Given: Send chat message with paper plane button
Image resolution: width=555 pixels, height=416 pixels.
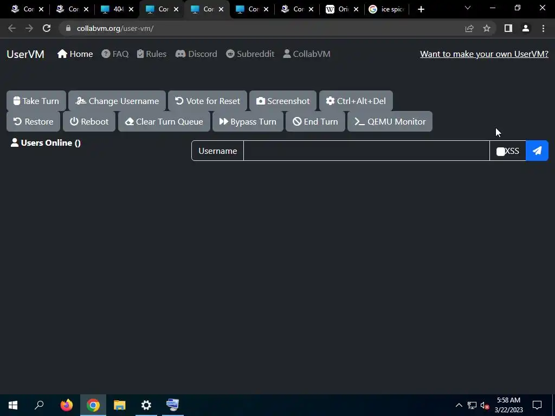Looking at the screenshot, I should (x=537, y=151).
